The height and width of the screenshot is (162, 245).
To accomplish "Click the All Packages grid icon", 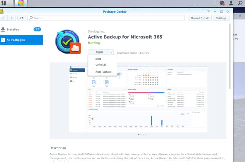I will (3, 40).
